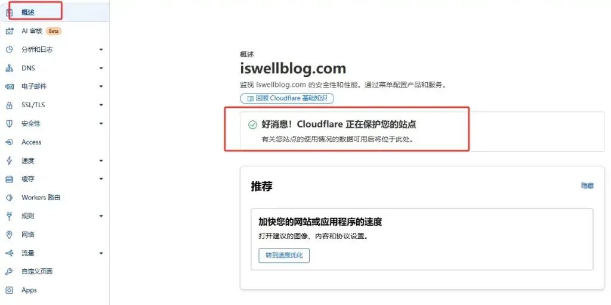Click the 速度 lightning bolt icon
Screen dimensions: 611x305
10,161
